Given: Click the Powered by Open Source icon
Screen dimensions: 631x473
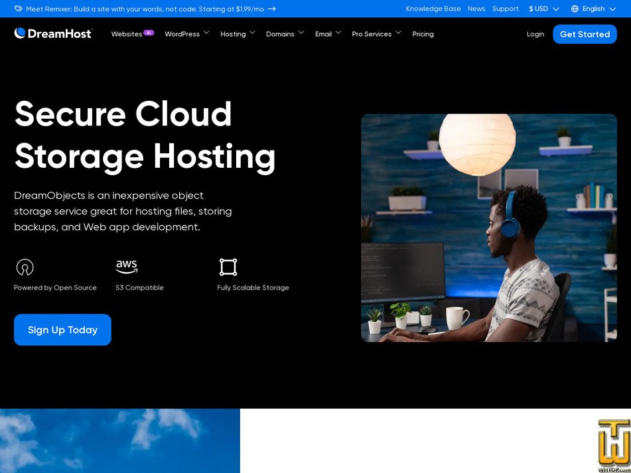Looking at the screenshot, I should 25,267.
